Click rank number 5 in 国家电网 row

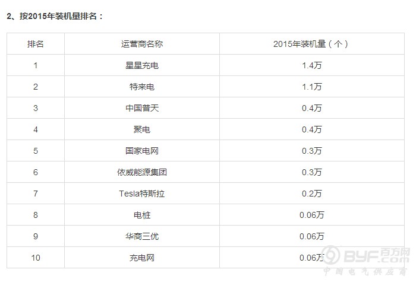(x=36, y=151)
